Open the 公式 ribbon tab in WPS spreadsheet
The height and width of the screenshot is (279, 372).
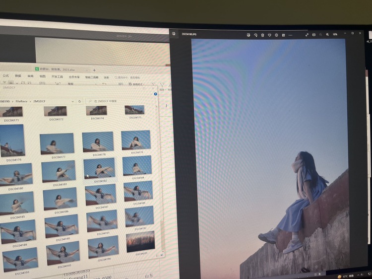[5, 76]
